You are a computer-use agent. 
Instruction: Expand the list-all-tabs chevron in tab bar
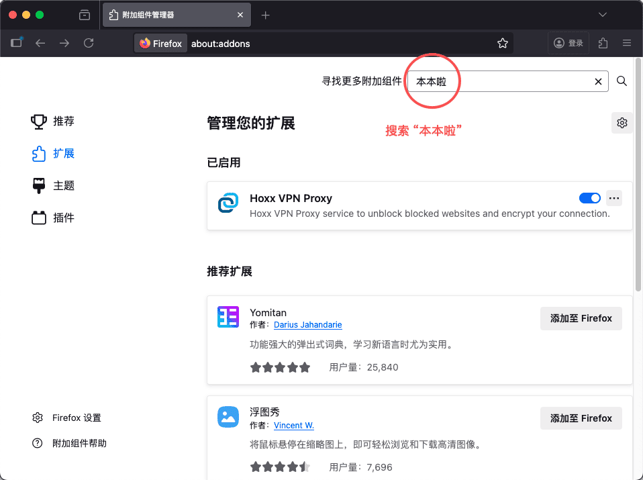[x=603, y=15]
